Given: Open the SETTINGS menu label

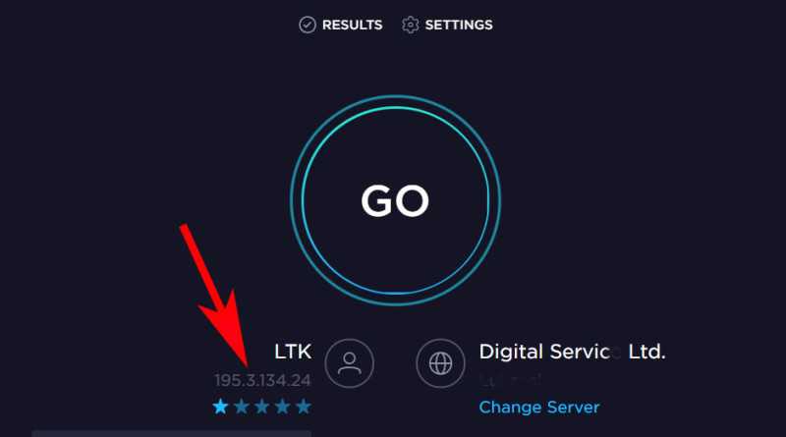Looking at the screenshot, I should pos(459,26).
